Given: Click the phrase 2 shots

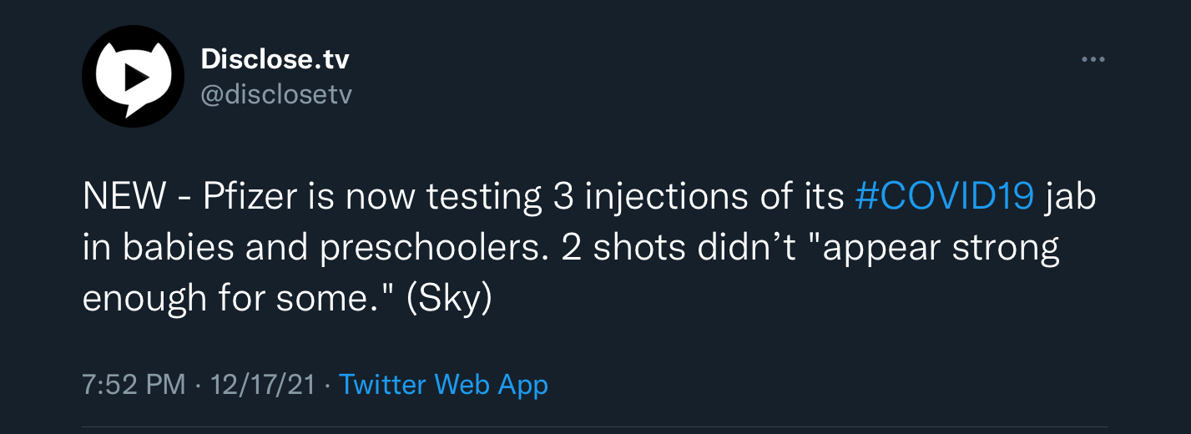Looking at the screenshot, I should click(619, 249).
